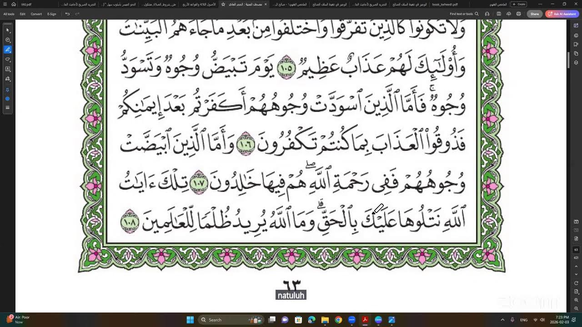Click the taskbar Search box
The height and width of the screenshot is (327, 582).
(231, 320)
